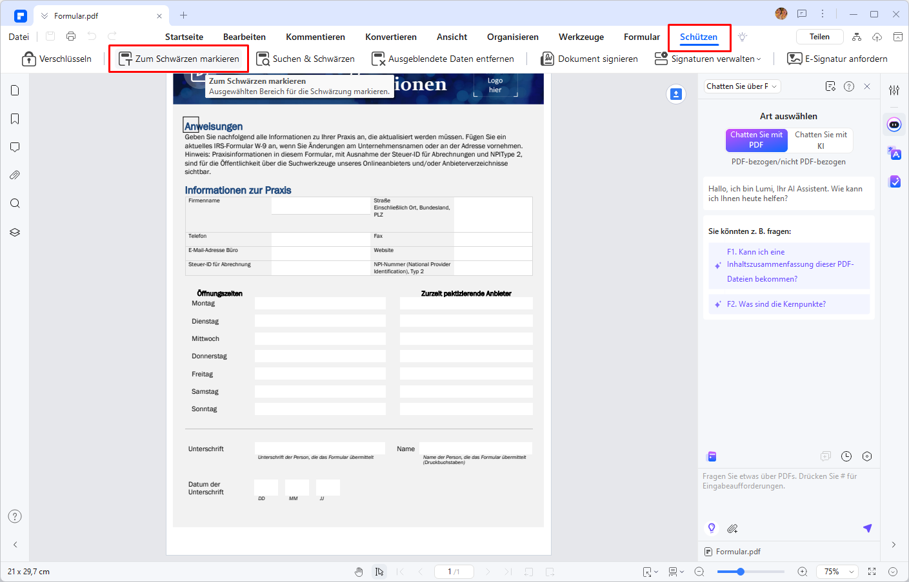The image size is (909, 582).
Task: Click the print icon
Action: tap(71, 36)
